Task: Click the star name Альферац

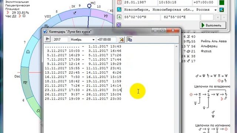Action: (209, 46)
